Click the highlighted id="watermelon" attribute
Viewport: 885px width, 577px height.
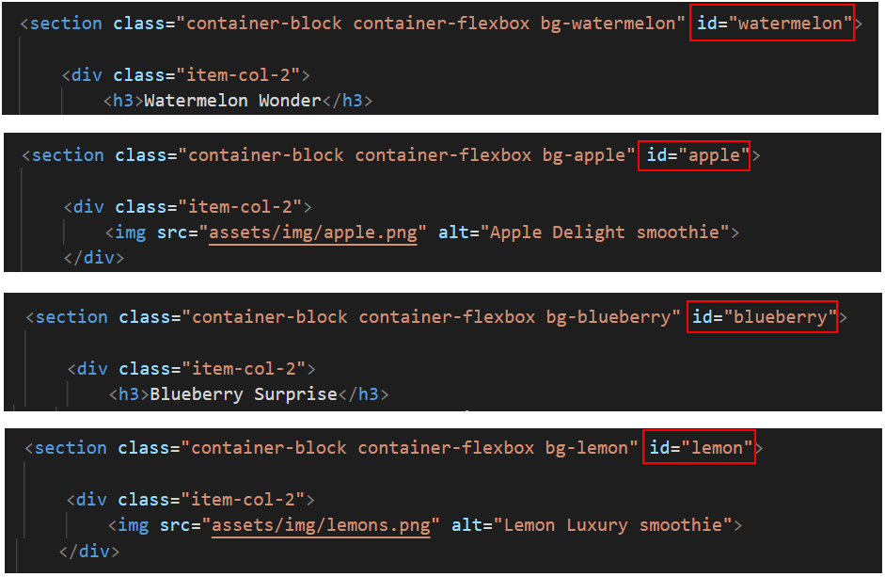click(771, 23)
